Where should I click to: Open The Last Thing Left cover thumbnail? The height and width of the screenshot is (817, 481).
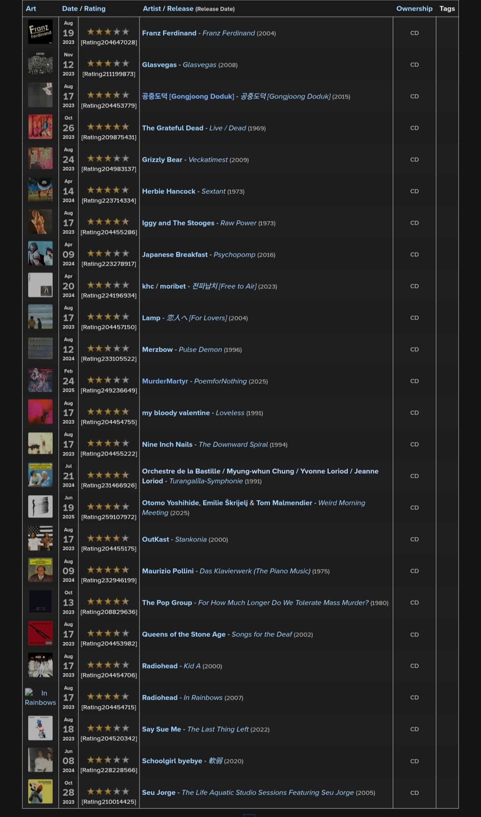click(40, 728)
